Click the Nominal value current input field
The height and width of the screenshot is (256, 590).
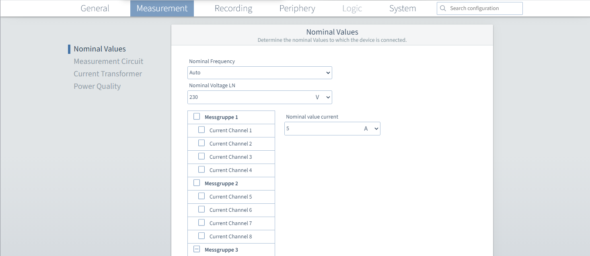coord(321,129)
